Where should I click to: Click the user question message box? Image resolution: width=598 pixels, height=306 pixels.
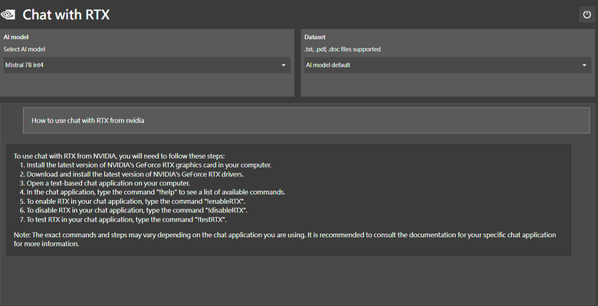click(306, 120)
